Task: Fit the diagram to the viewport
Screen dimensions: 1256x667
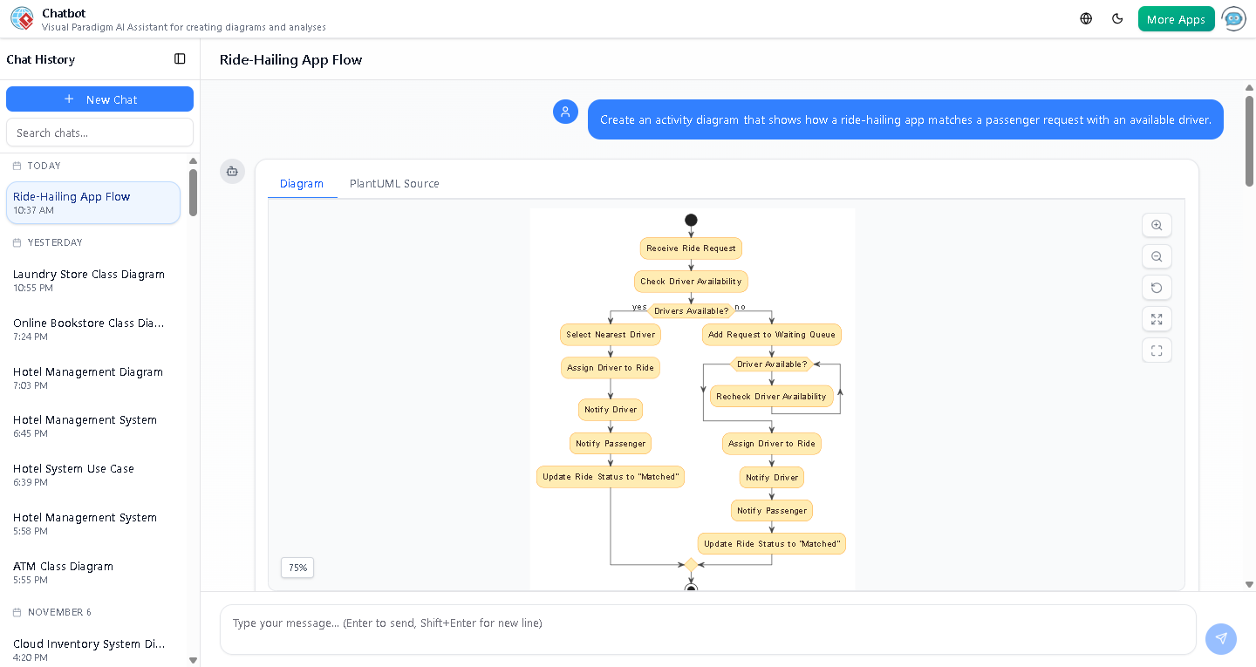Action: (1157, 319)
